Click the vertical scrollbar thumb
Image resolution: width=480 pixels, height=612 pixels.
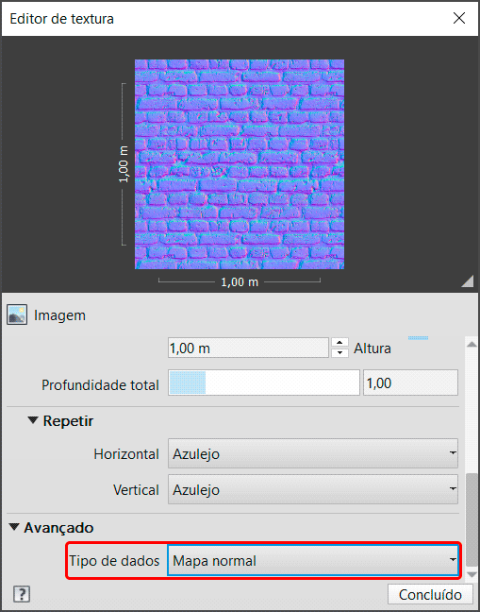click(x=472, y=519)
